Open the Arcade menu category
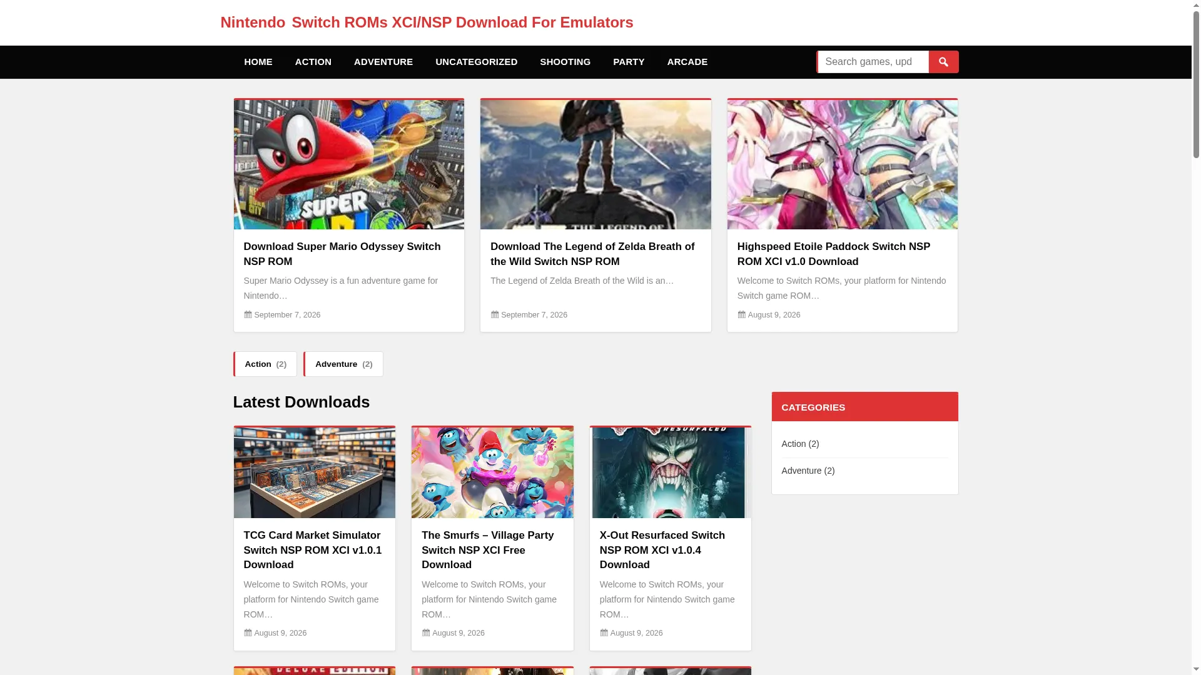 tap(687, 62)
